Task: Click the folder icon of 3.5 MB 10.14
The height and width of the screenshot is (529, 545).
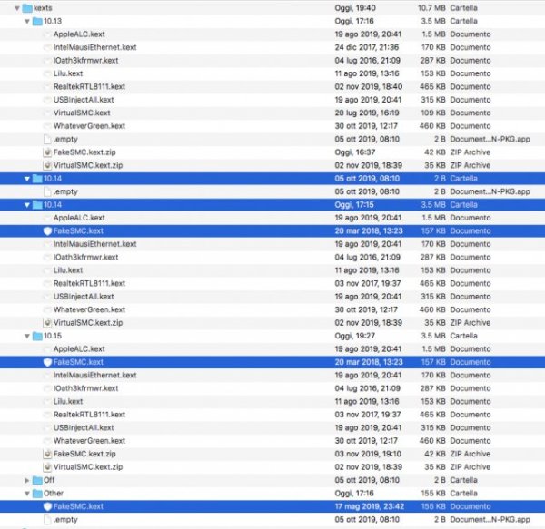Action: 37,205
